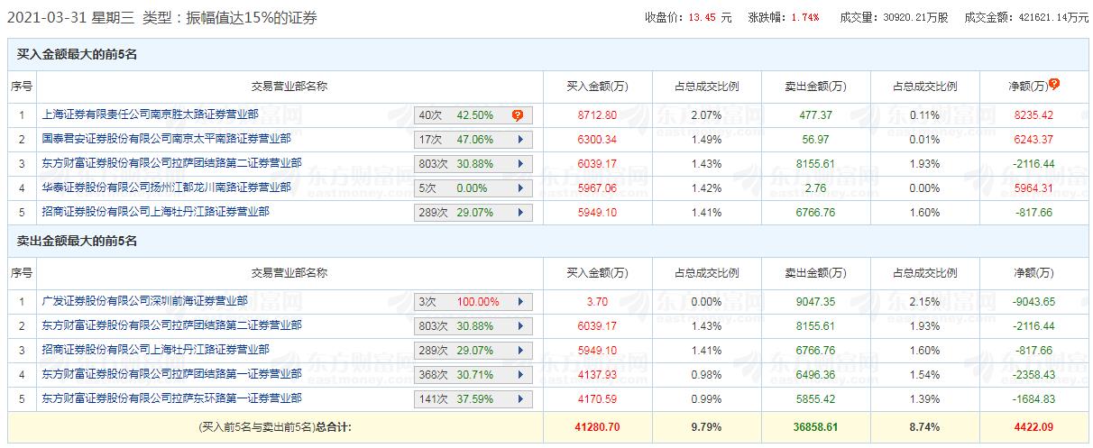The width and height of the screenshot is (1093, 448).
Task: Click the help icon beside 净额(万) header
Action: pyautogui.click(x=1054, y=84)
